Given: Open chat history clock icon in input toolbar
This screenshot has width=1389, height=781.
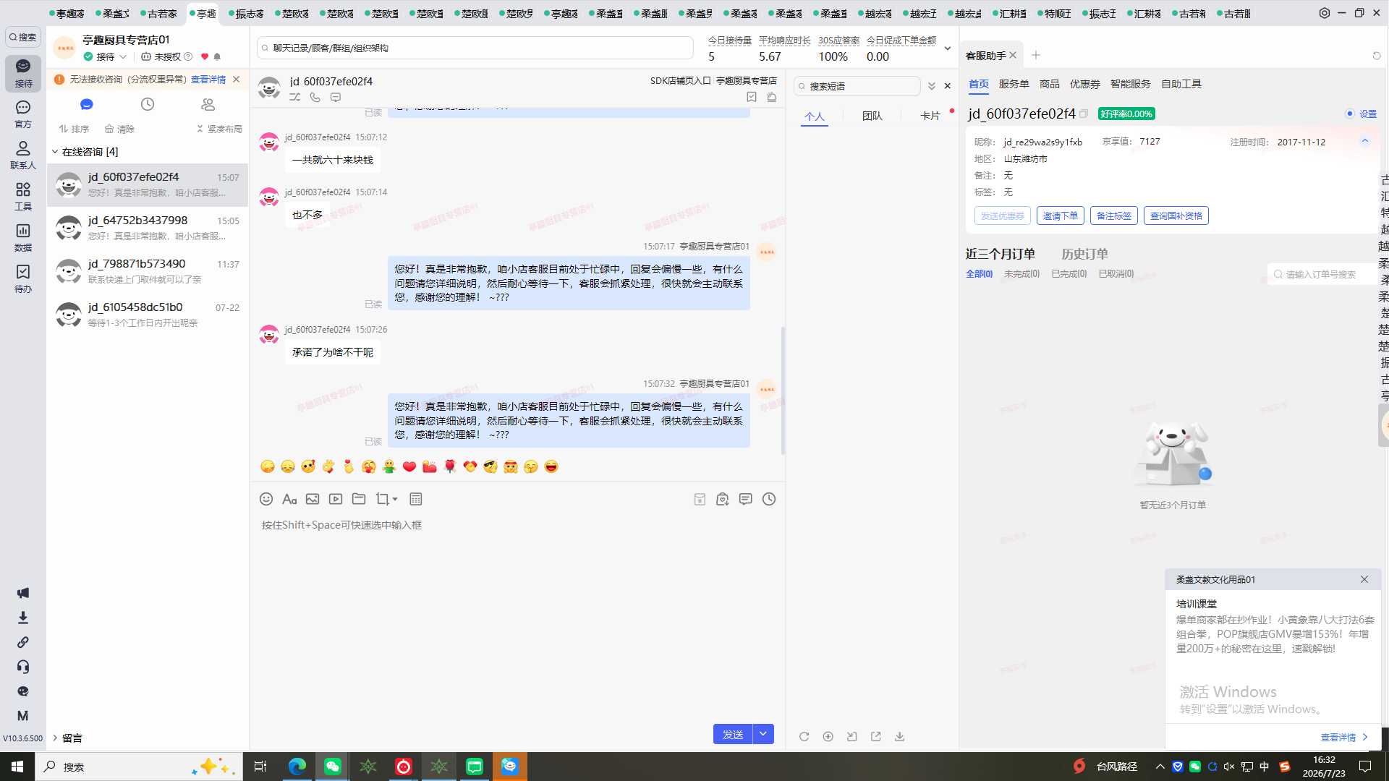Looking at the screenshot, I should (x=769, y=499).
